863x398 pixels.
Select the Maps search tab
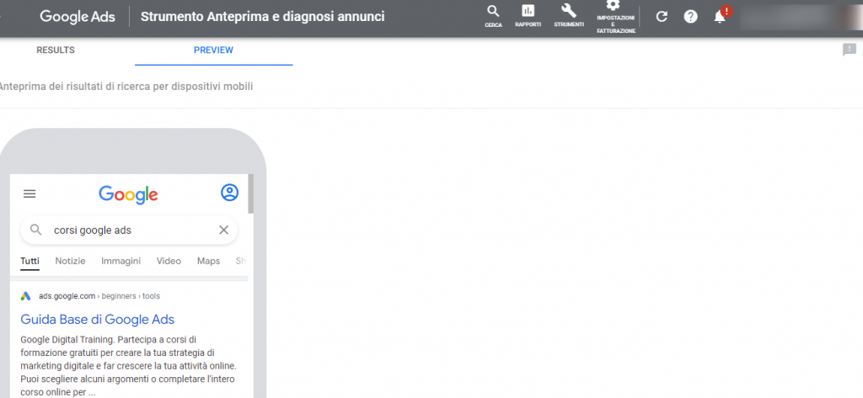(209, 261)
